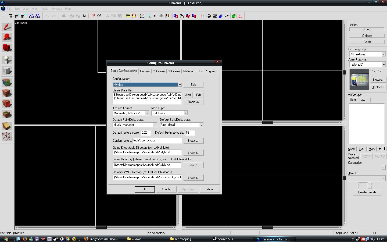The width and height of the screenshot is (387, 242).
Task: Click the VisGroups move up arrow
Action: coord(380,149)
